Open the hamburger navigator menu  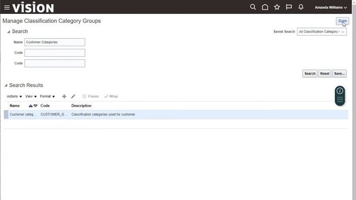[7, 7]
